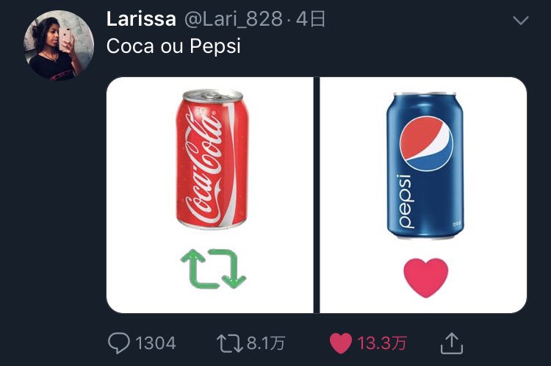551x366 pixels.
Task: Click the display name Larissa
Action: click(x=141, y=19)
